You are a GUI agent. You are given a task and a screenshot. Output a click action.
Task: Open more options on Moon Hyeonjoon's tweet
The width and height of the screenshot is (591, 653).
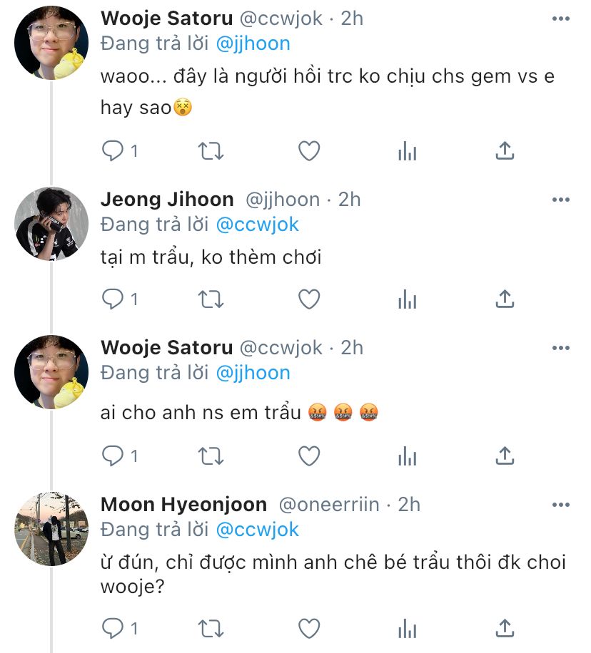[x=560, y=505]
